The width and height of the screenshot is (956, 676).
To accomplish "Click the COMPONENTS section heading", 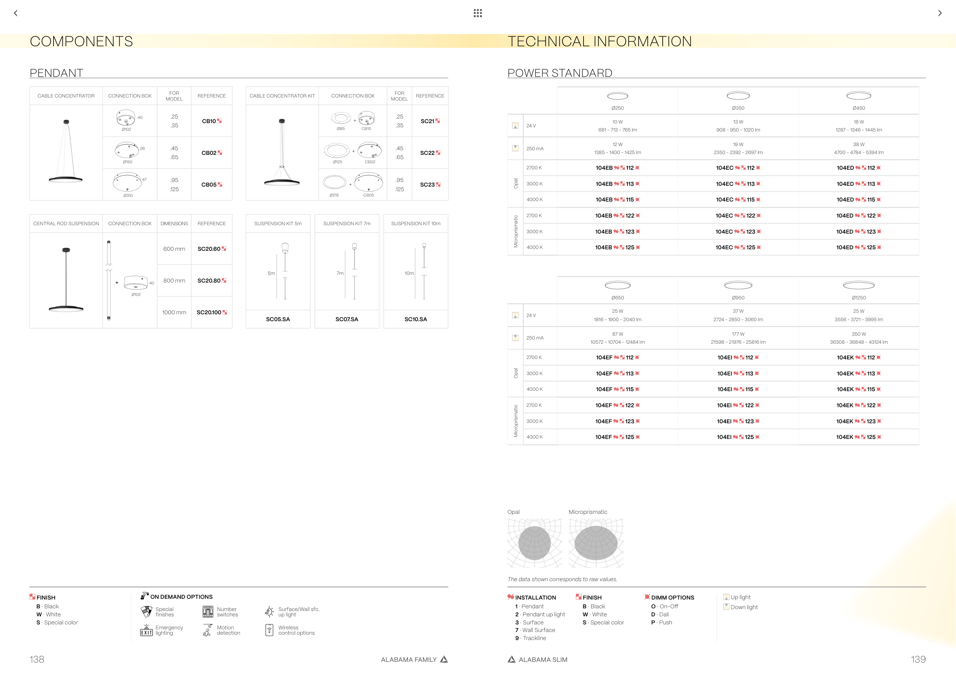I will (x=81, y=41).
